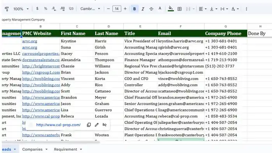Open text wrapping dropdown

(x=224, y=9)
